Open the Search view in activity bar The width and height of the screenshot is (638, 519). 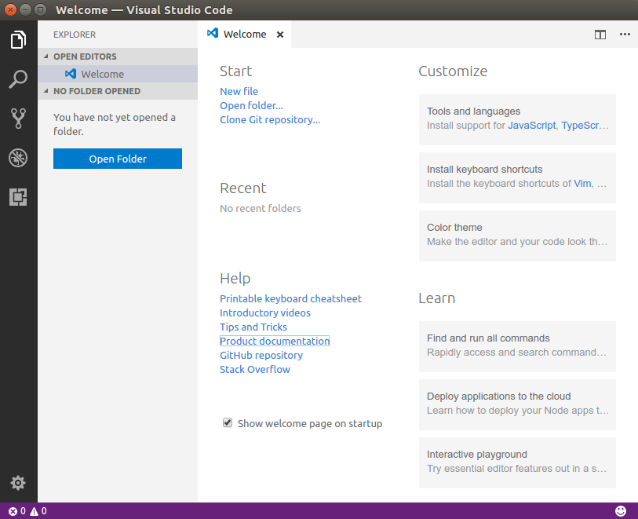point(18,79)
